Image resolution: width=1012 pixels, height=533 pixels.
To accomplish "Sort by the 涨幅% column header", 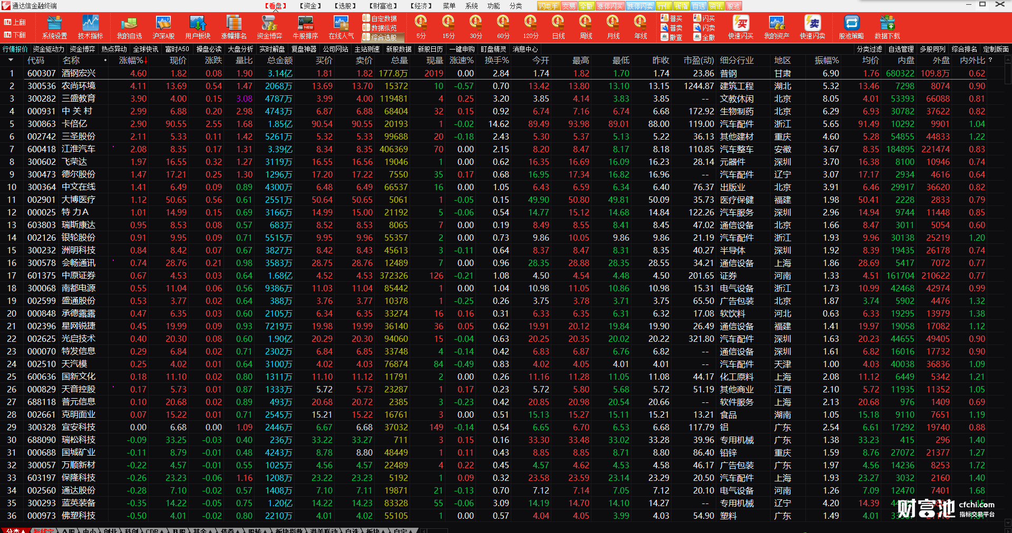I will [x=133, y=60].
